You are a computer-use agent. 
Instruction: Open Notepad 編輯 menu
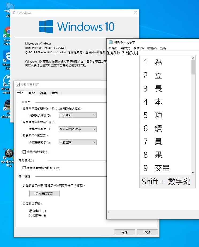click(125, 48)
